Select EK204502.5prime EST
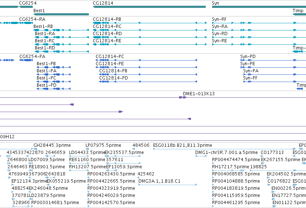 pyautogui.click(x=268, y=178)
